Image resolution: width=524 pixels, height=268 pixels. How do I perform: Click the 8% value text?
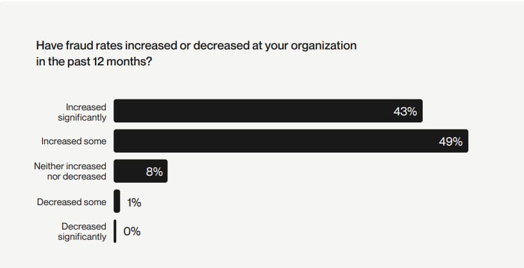[x=155, y=171]
